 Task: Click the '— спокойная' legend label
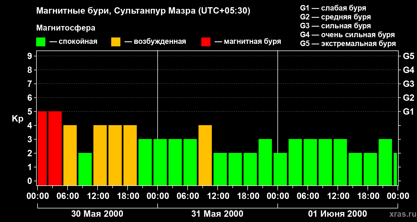(x=73, y=42)
